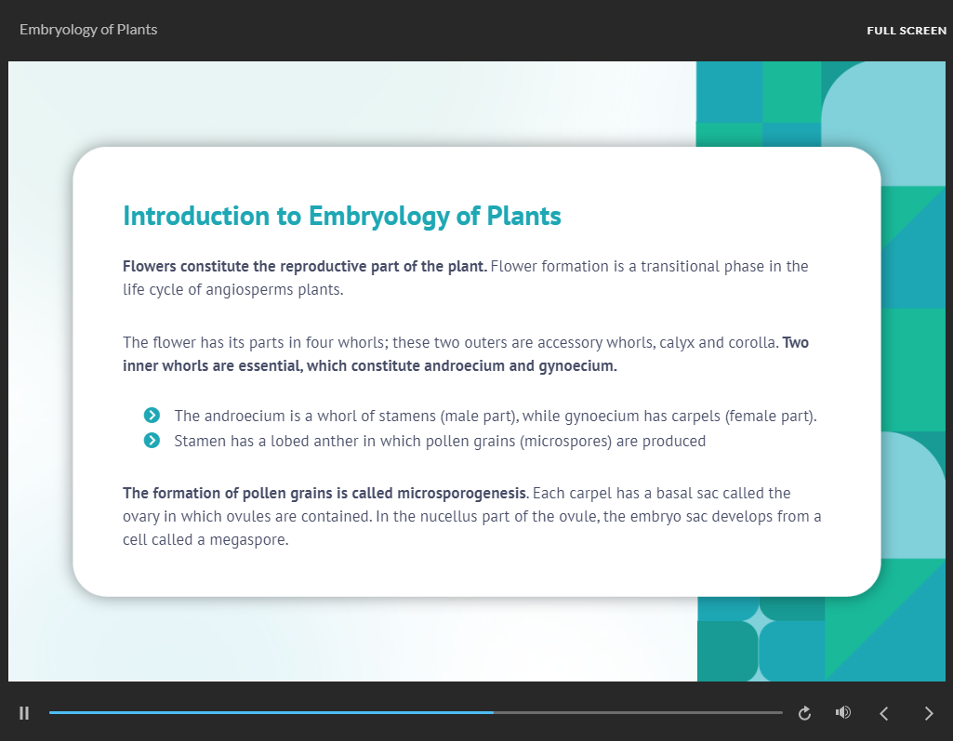This screenshot has width=953, height=741.
Task: Click the speaker icon to adjust volume
Action: (x=842, y=712)
